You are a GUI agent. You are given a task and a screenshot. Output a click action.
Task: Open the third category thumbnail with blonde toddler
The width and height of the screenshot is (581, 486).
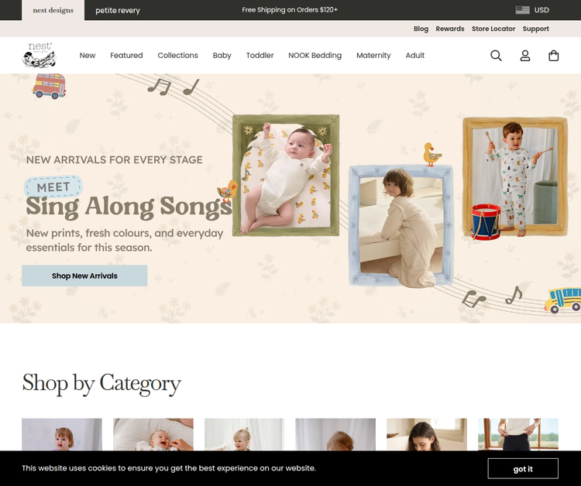pyautogui.click(x=244, y=435)
